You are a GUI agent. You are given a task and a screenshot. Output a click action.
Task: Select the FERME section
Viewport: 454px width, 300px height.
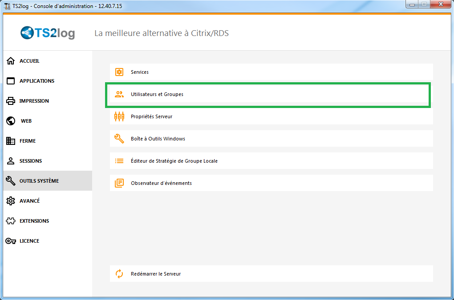click(x=48, y=141)
